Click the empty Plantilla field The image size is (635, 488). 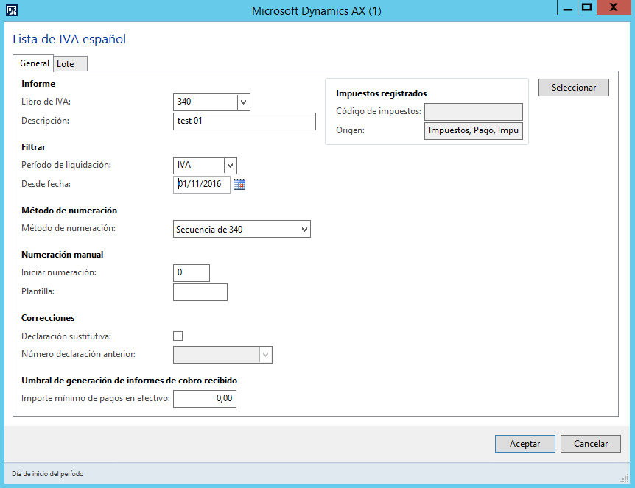tap(200, 292)
